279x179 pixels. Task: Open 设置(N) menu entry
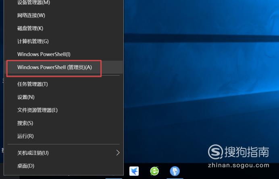pos(64,97)
